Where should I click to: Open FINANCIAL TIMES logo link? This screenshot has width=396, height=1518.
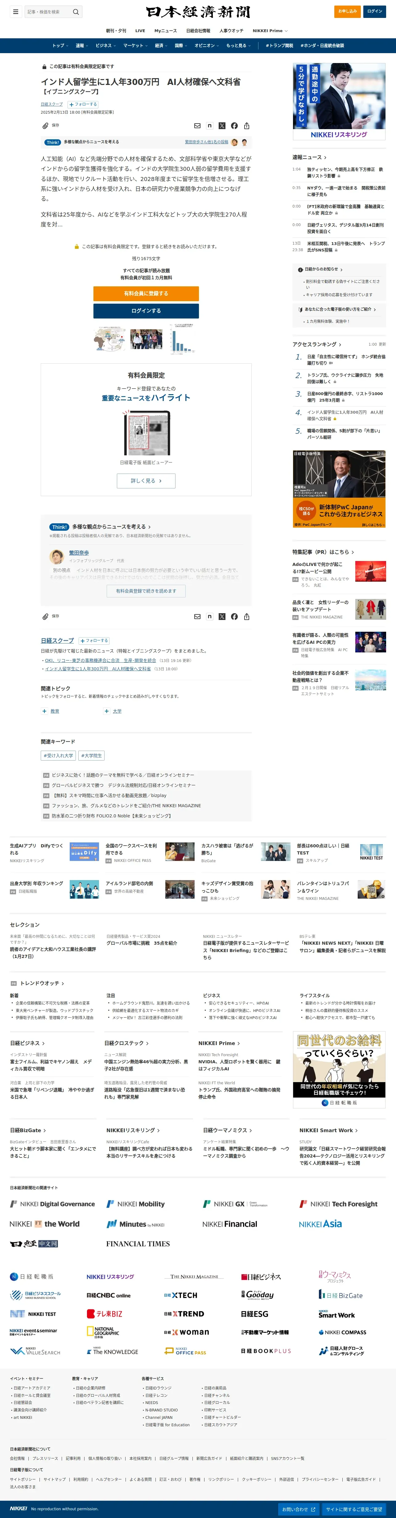[138, 1243]
